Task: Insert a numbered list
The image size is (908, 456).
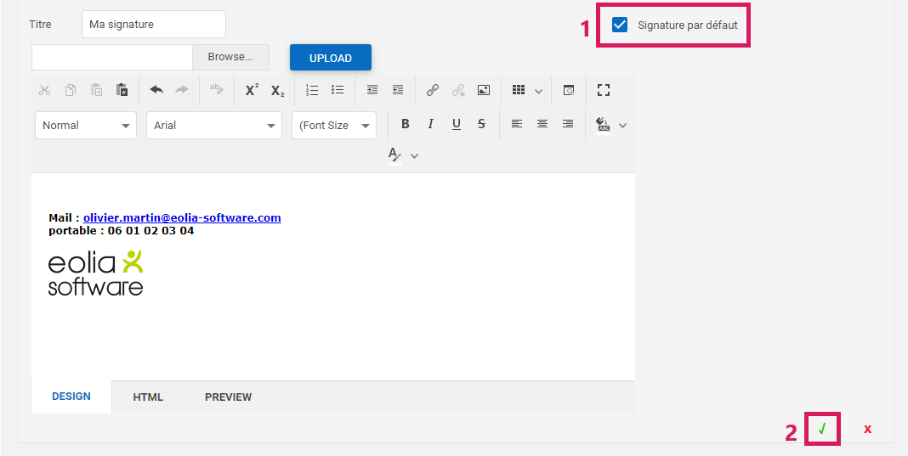Action: click(312, 90)
